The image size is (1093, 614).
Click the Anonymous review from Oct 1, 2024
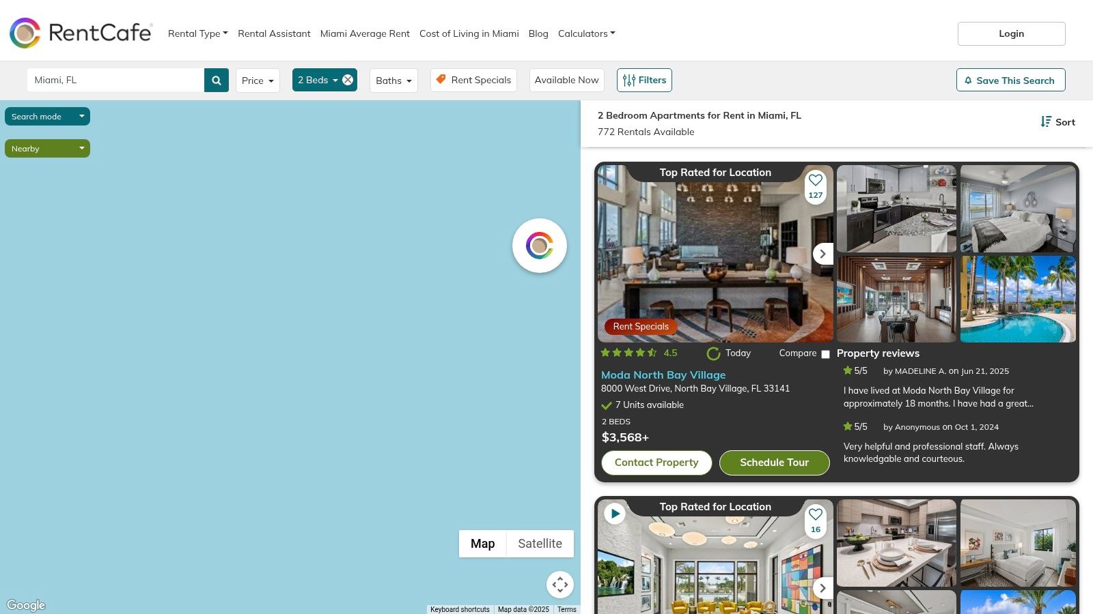(931, 452)
